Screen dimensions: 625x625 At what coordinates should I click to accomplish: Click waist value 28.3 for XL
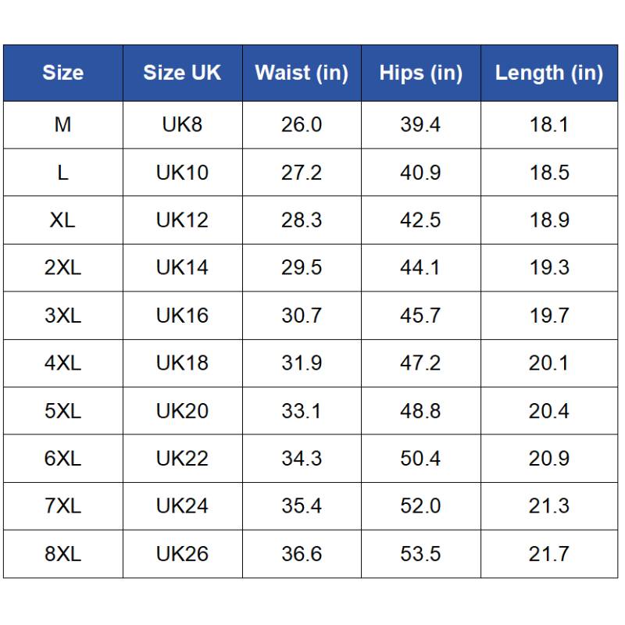302,220
